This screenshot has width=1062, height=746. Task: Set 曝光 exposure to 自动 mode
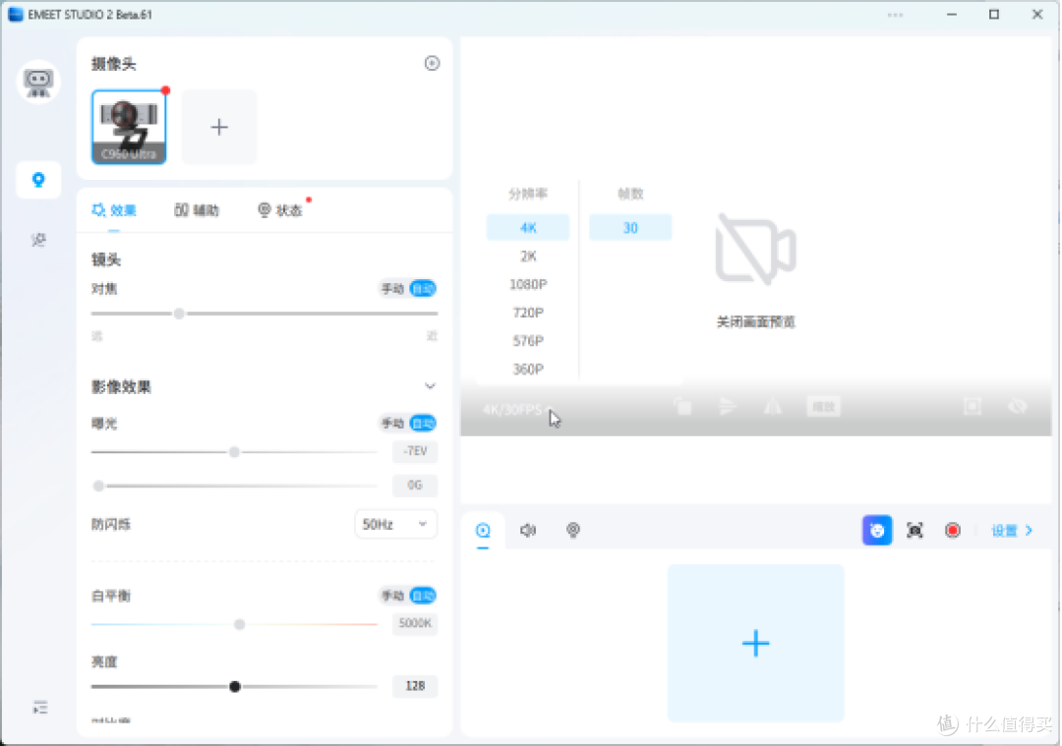423,423
